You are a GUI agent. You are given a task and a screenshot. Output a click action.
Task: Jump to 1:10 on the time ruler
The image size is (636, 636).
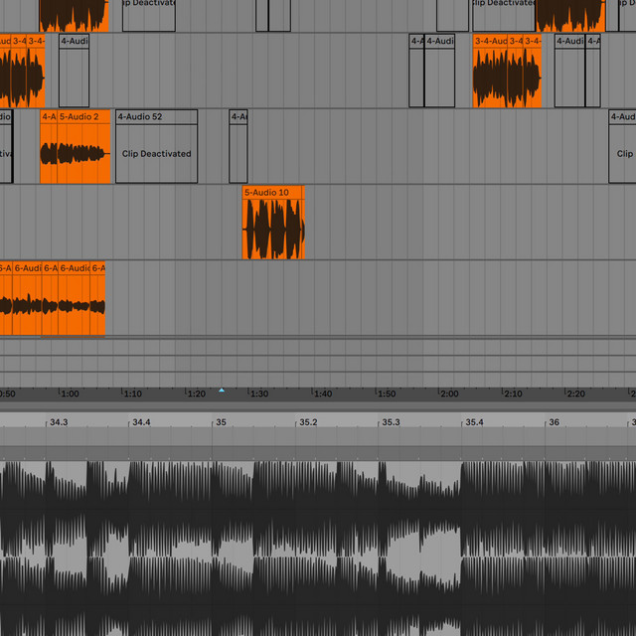(132, 394)
